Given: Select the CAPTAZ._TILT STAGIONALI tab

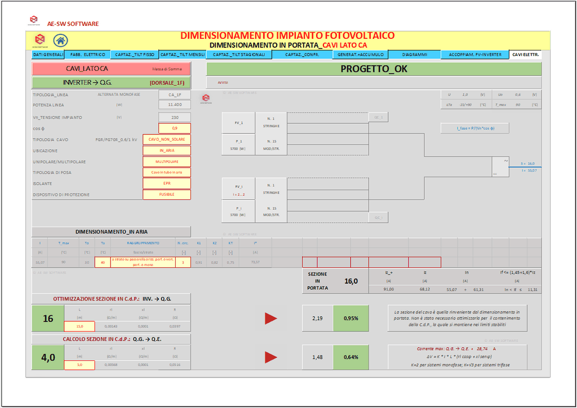Looking at the screenshot, I should click(239, 55).
